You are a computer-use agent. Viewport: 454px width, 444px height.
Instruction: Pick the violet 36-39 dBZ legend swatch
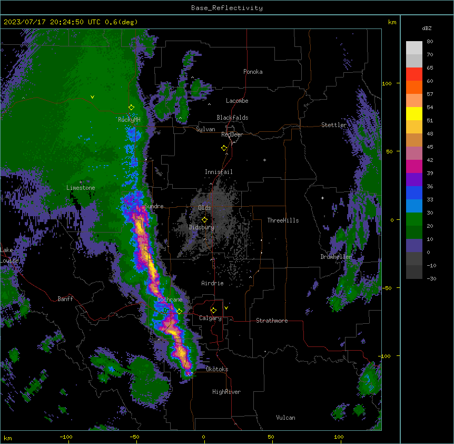pyautogui.click(x=414, y=179)
